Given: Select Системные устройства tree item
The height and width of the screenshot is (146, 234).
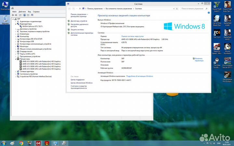Looking at the screenshot, I should click(29, 74).
